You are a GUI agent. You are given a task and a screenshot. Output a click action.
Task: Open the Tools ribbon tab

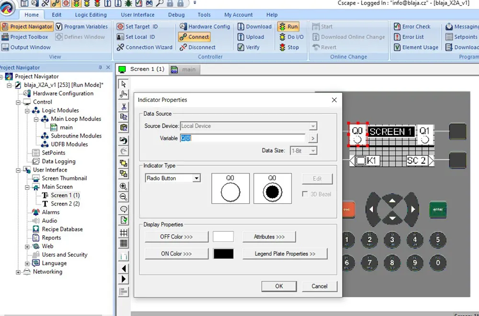pos(204,15)
